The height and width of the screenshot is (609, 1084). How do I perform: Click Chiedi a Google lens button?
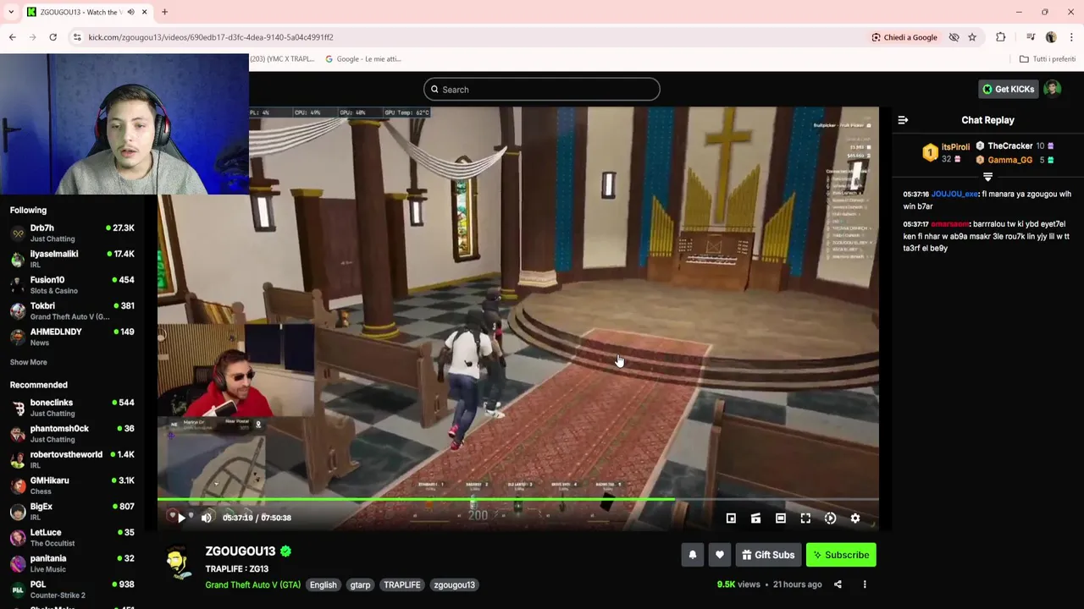coord(905,37)
